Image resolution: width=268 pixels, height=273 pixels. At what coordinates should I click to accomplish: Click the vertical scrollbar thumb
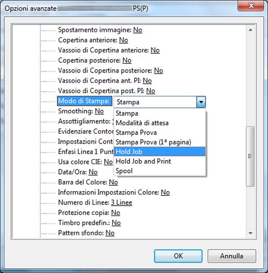(250, 156)
